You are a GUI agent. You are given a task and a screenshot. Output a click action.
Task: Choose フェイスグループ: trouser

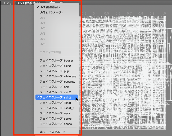56,60
